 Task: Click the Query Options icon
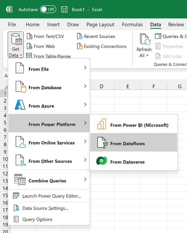[x=16, y=219]
